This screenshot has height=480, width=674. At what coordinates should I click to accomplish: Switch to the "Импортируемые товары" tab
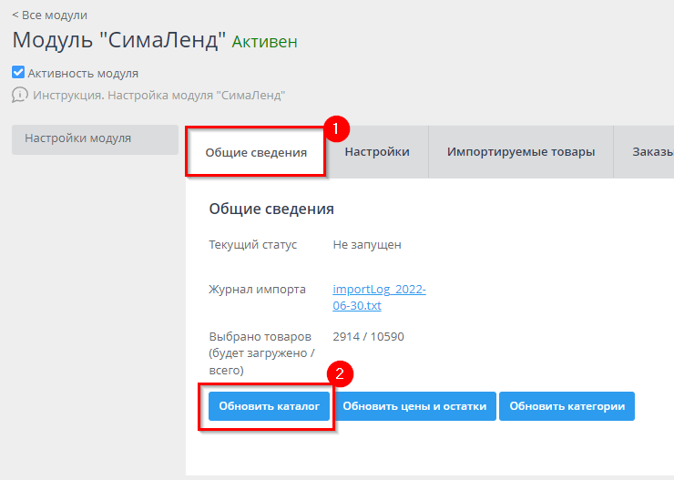click(x=521, y=152)
